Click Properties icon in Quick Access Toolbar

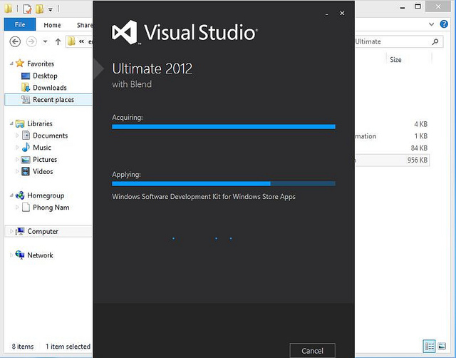point(27,9)
